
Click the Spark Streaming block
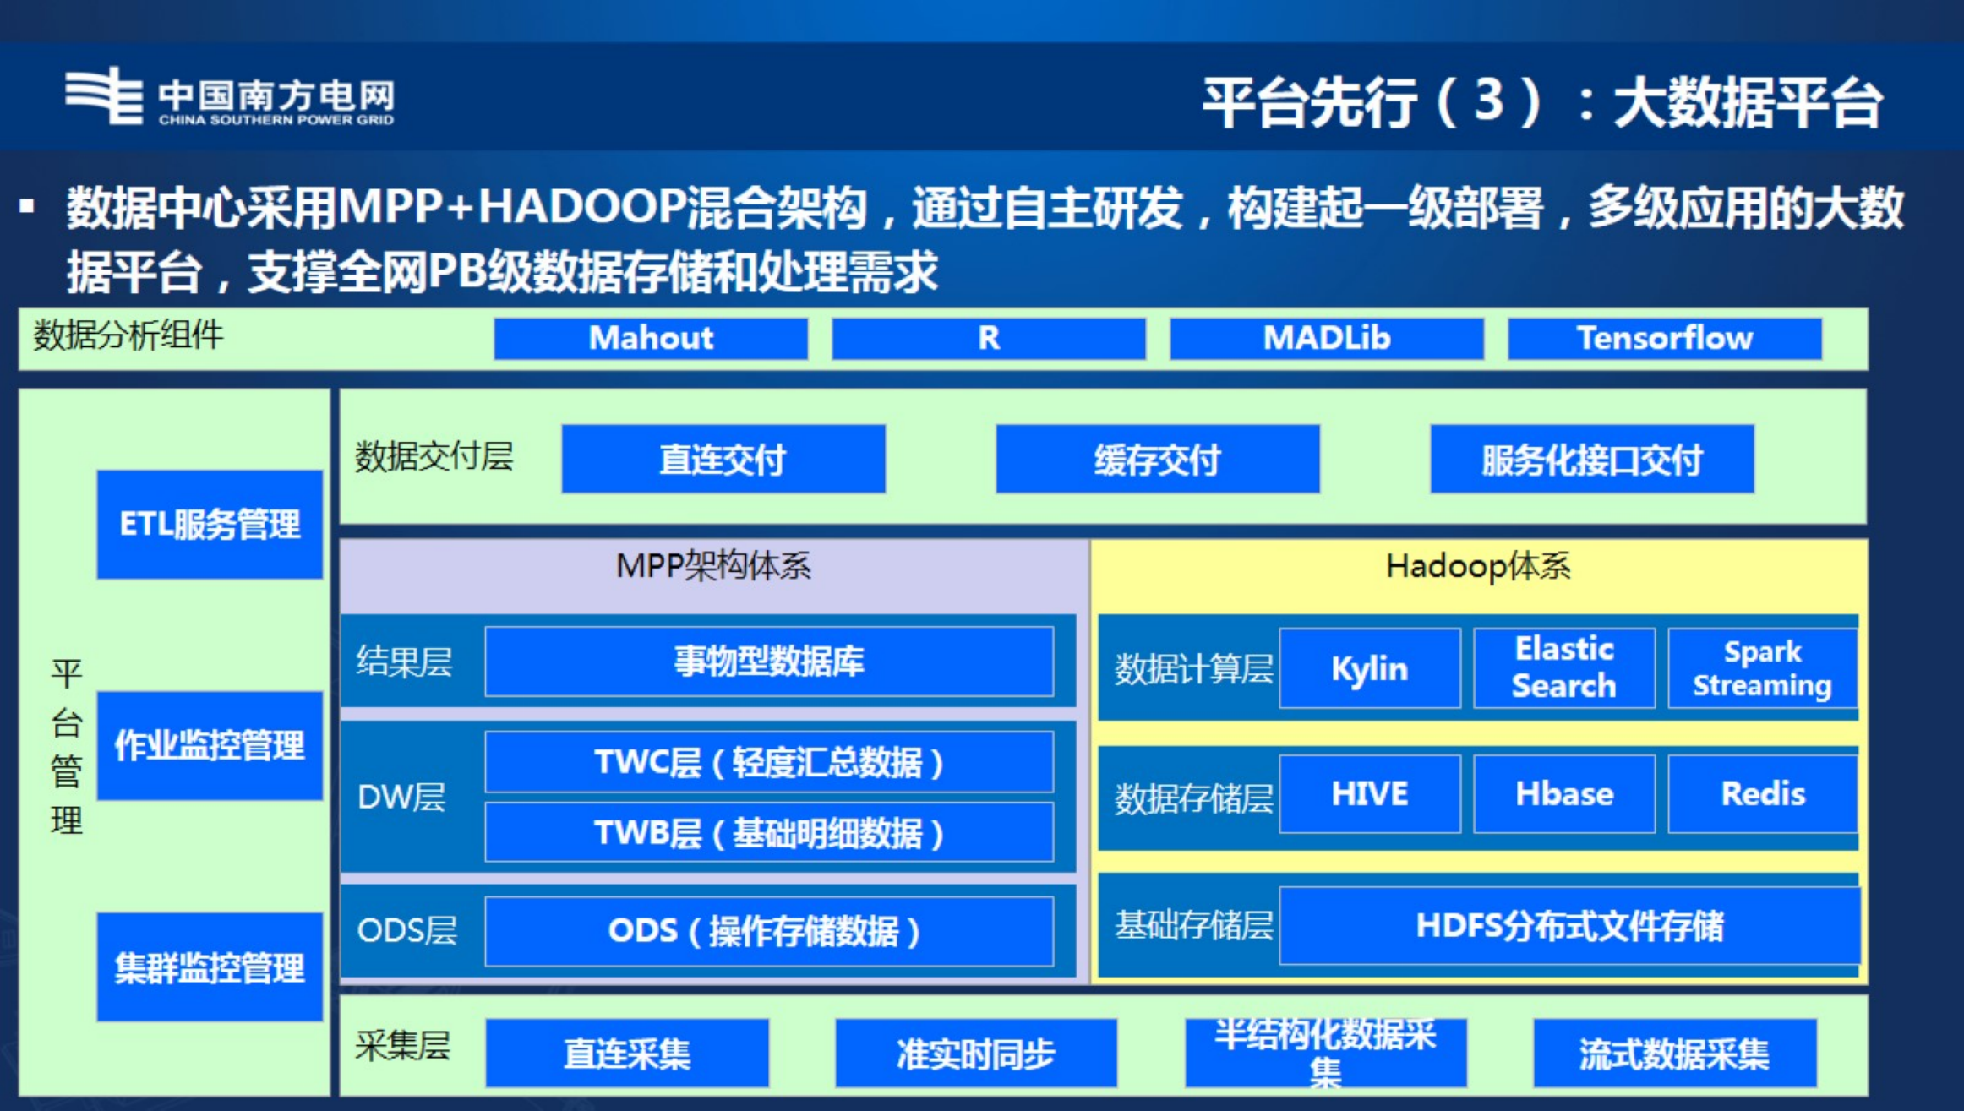coord(1762,668)
